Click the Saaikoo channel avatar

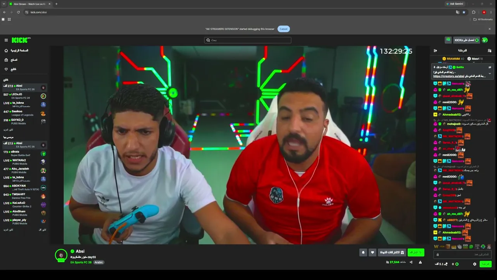(43, 113)
